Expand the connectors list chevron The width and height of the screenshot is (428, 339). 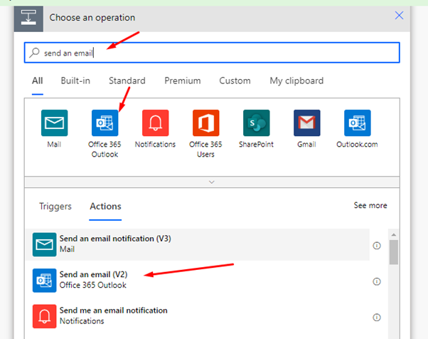tap(212, 182)
